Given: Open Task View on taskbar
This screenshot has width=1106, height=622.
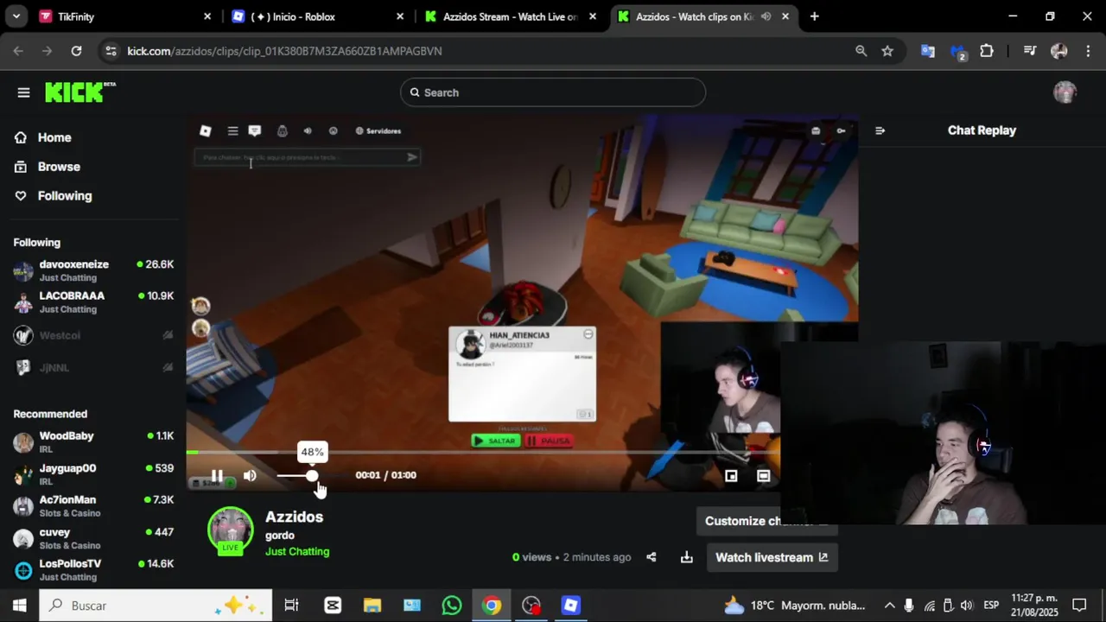Looking at the screenshot, I should pos(291,606).
